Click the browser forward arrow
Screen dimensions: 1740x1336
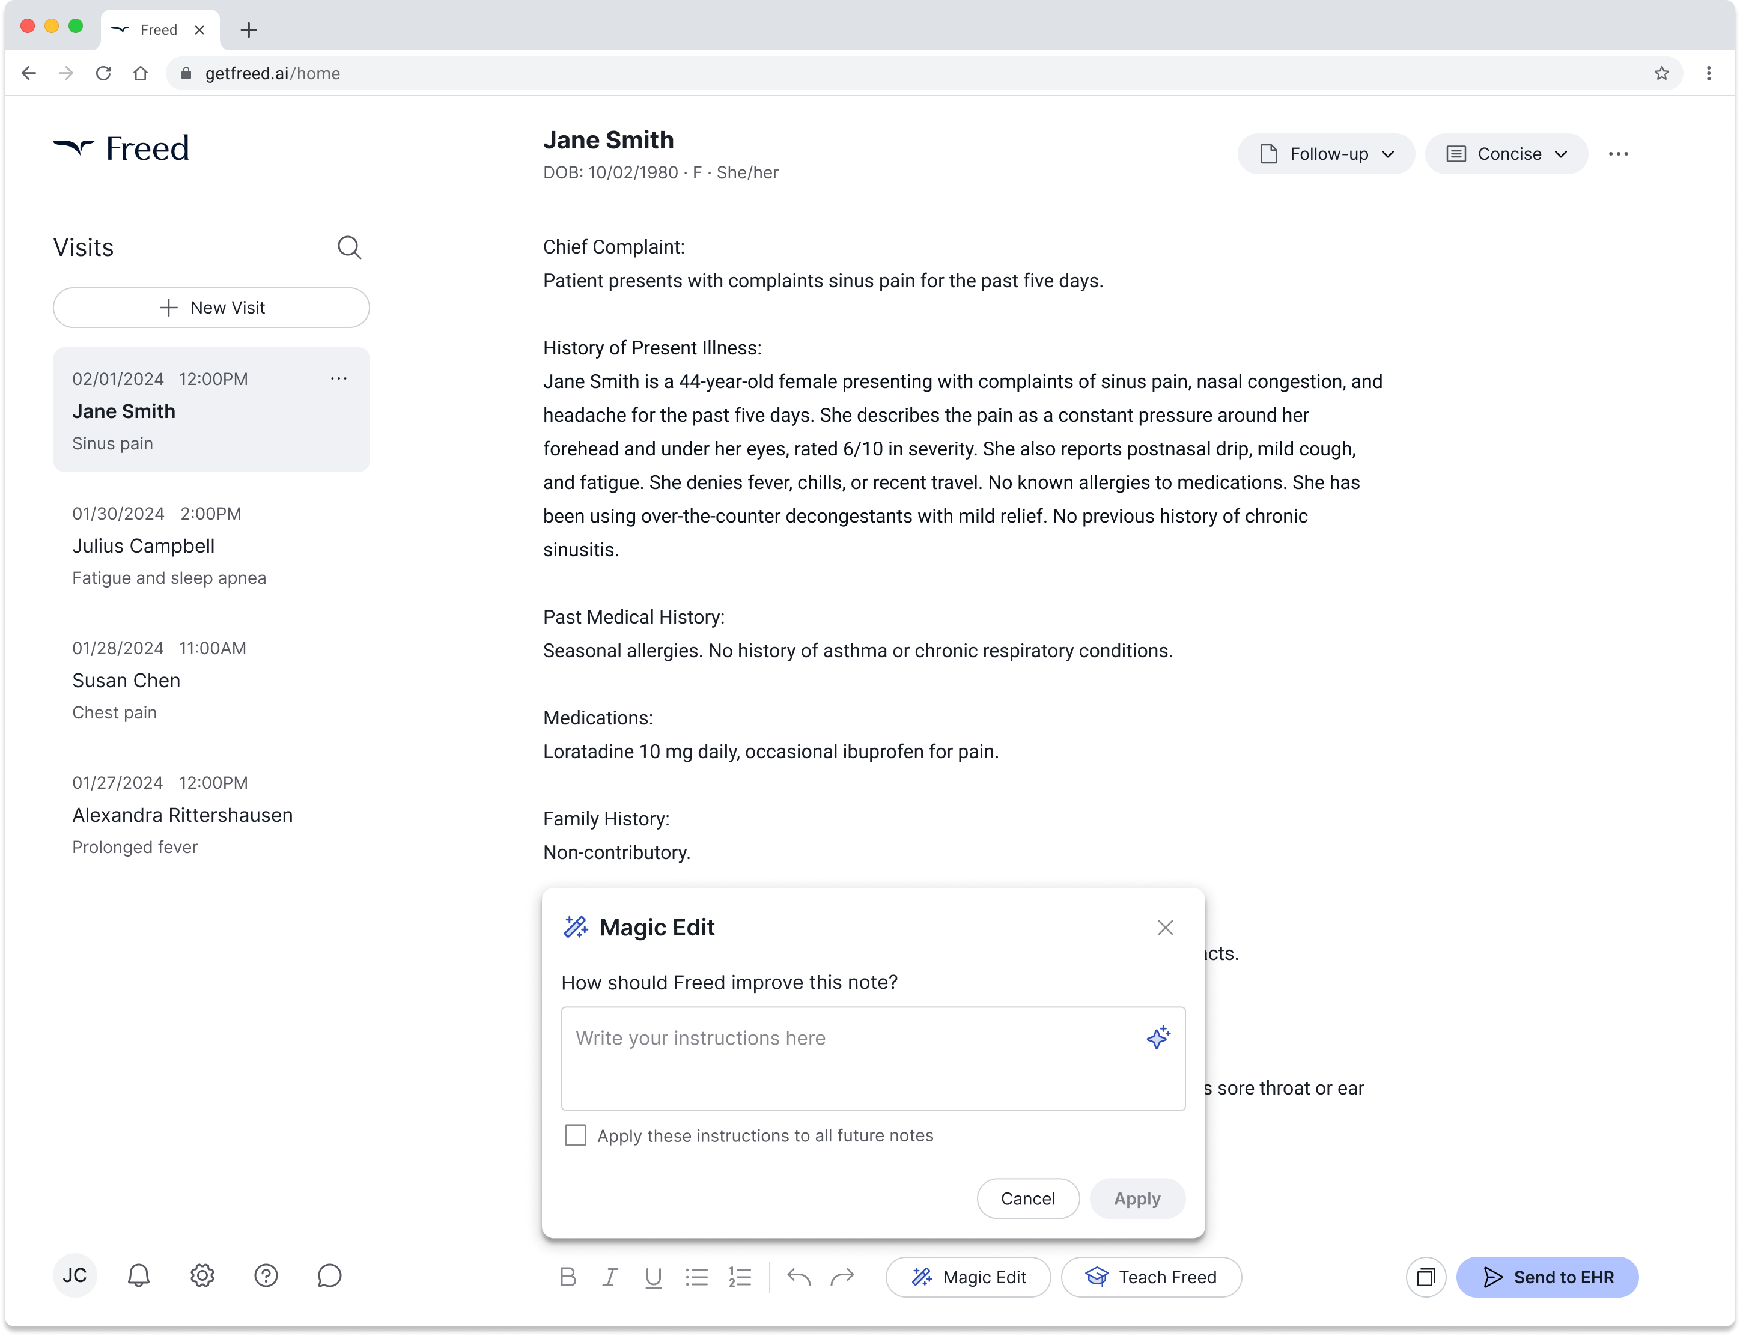[66, 73]
